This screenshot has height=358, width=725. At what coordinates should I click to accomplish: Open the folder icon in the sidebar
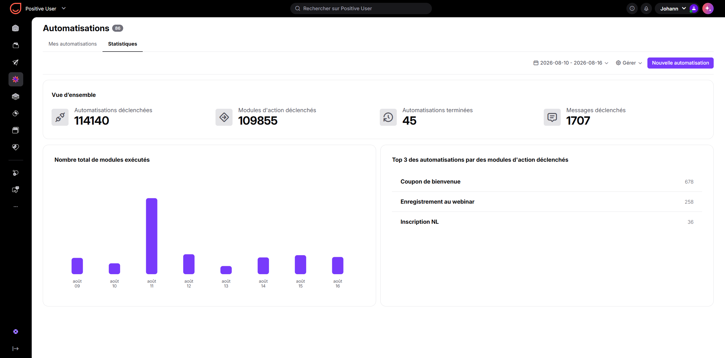point(16,45)
